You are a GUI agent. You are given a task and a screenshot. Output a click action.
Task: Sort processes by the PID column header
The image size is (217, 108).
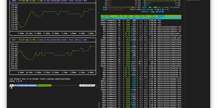[x=104, y=16]
